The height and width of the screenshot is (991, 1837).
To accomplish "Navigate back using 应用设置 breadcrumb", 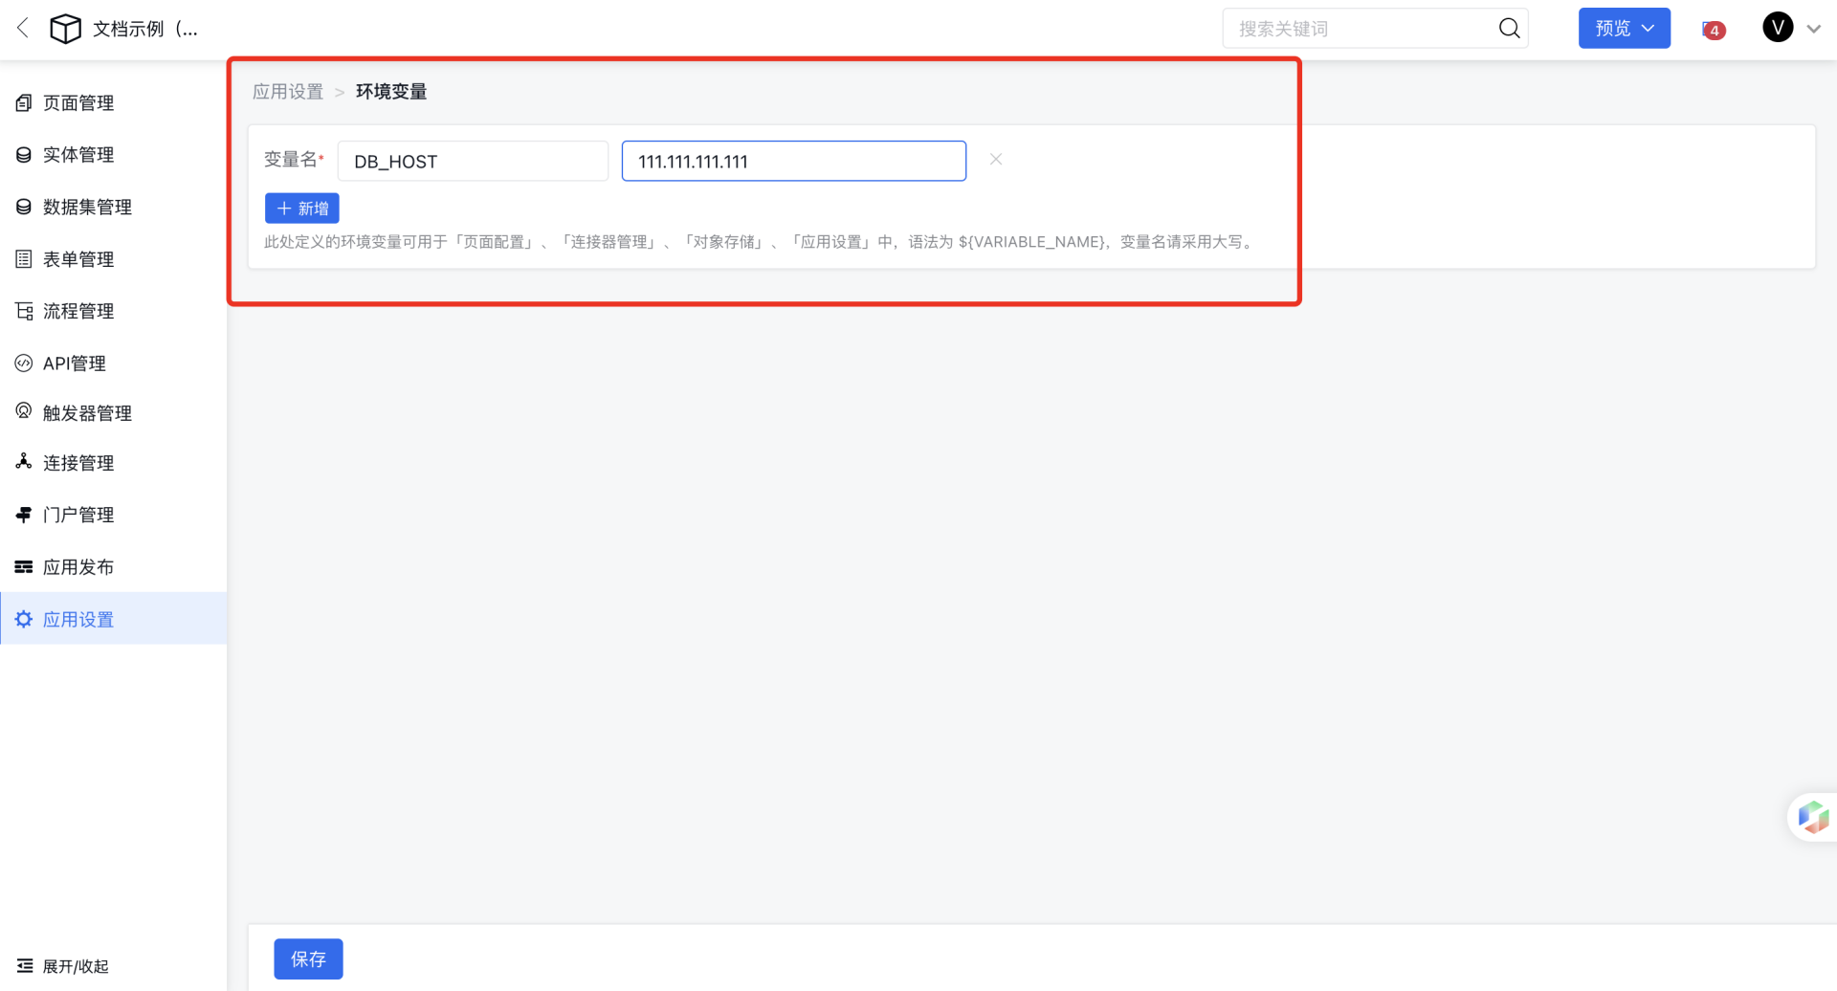I will pyautogui.click(x=288, y=91).
